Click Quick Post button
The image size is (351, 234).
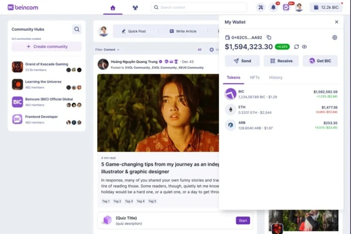(134, 31)
